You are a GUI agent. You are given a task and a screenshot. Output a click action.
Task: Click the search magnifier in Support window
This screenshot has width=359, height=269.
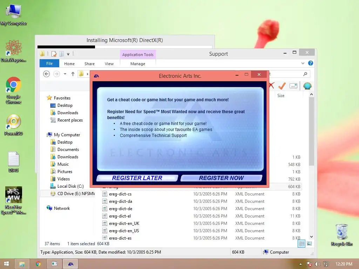[x=305, y=74]
